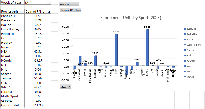Open the Row Labels filter dropdown

coord(22,11)
